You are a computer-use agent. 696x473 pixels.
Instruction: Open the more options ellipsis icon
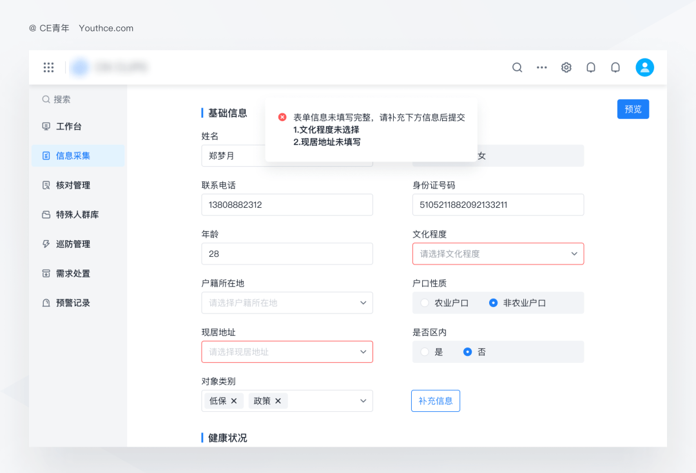(541, 67)
